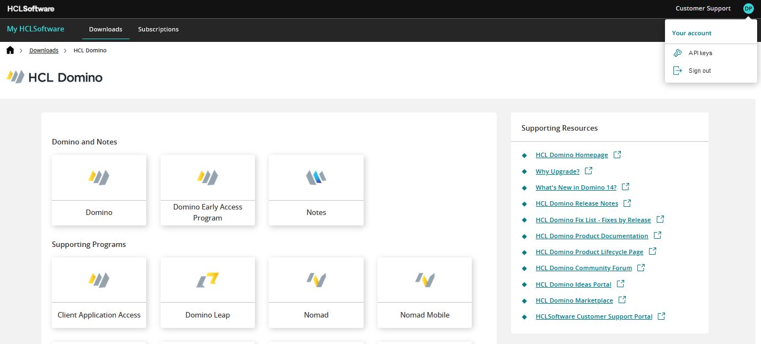The width and height of the screenshot is (761, 344).
Task: Click the Sign out arrow icon
Action: click(x=678, y=71)
